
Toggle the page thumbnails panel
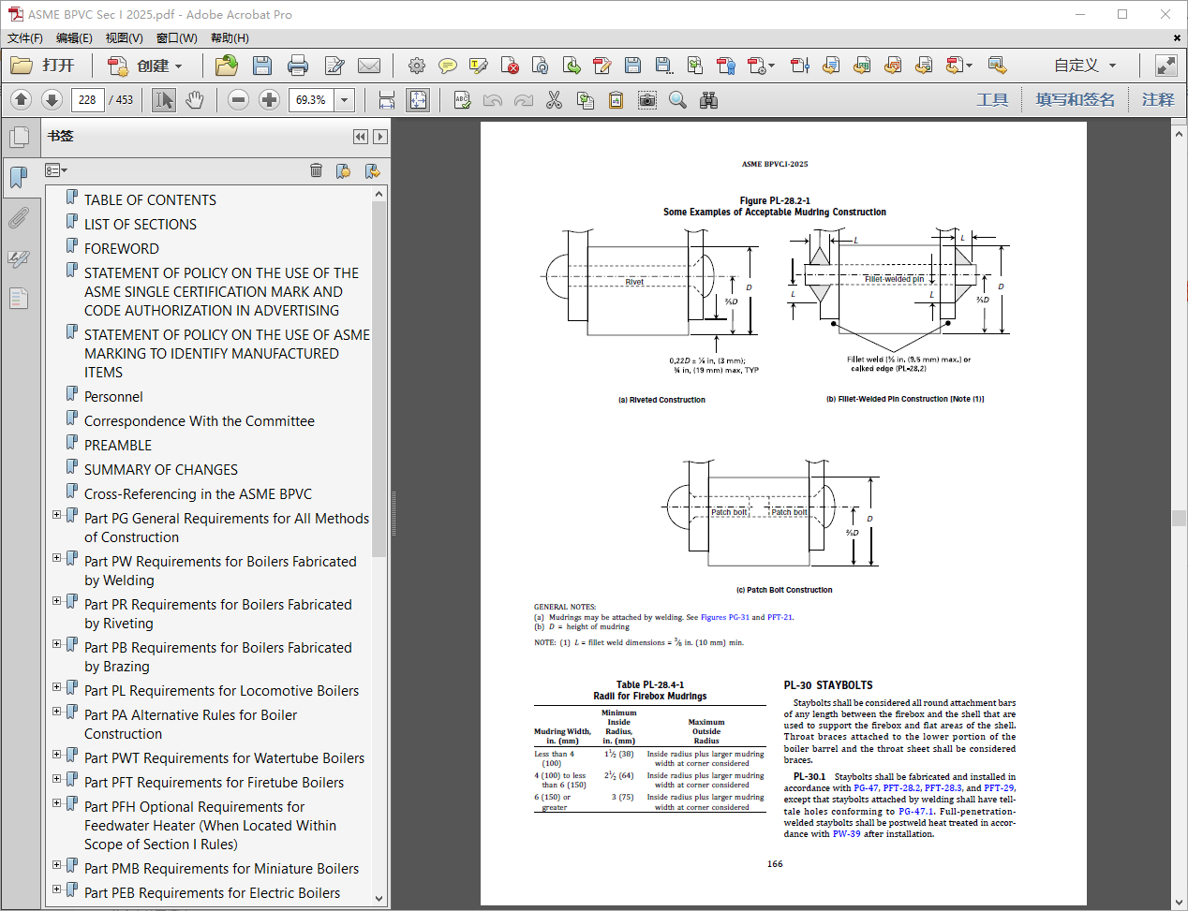(x=18, y=138)
